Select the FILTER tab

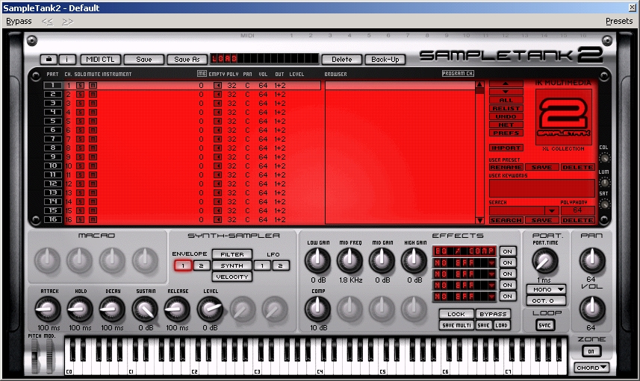(232, 254)
